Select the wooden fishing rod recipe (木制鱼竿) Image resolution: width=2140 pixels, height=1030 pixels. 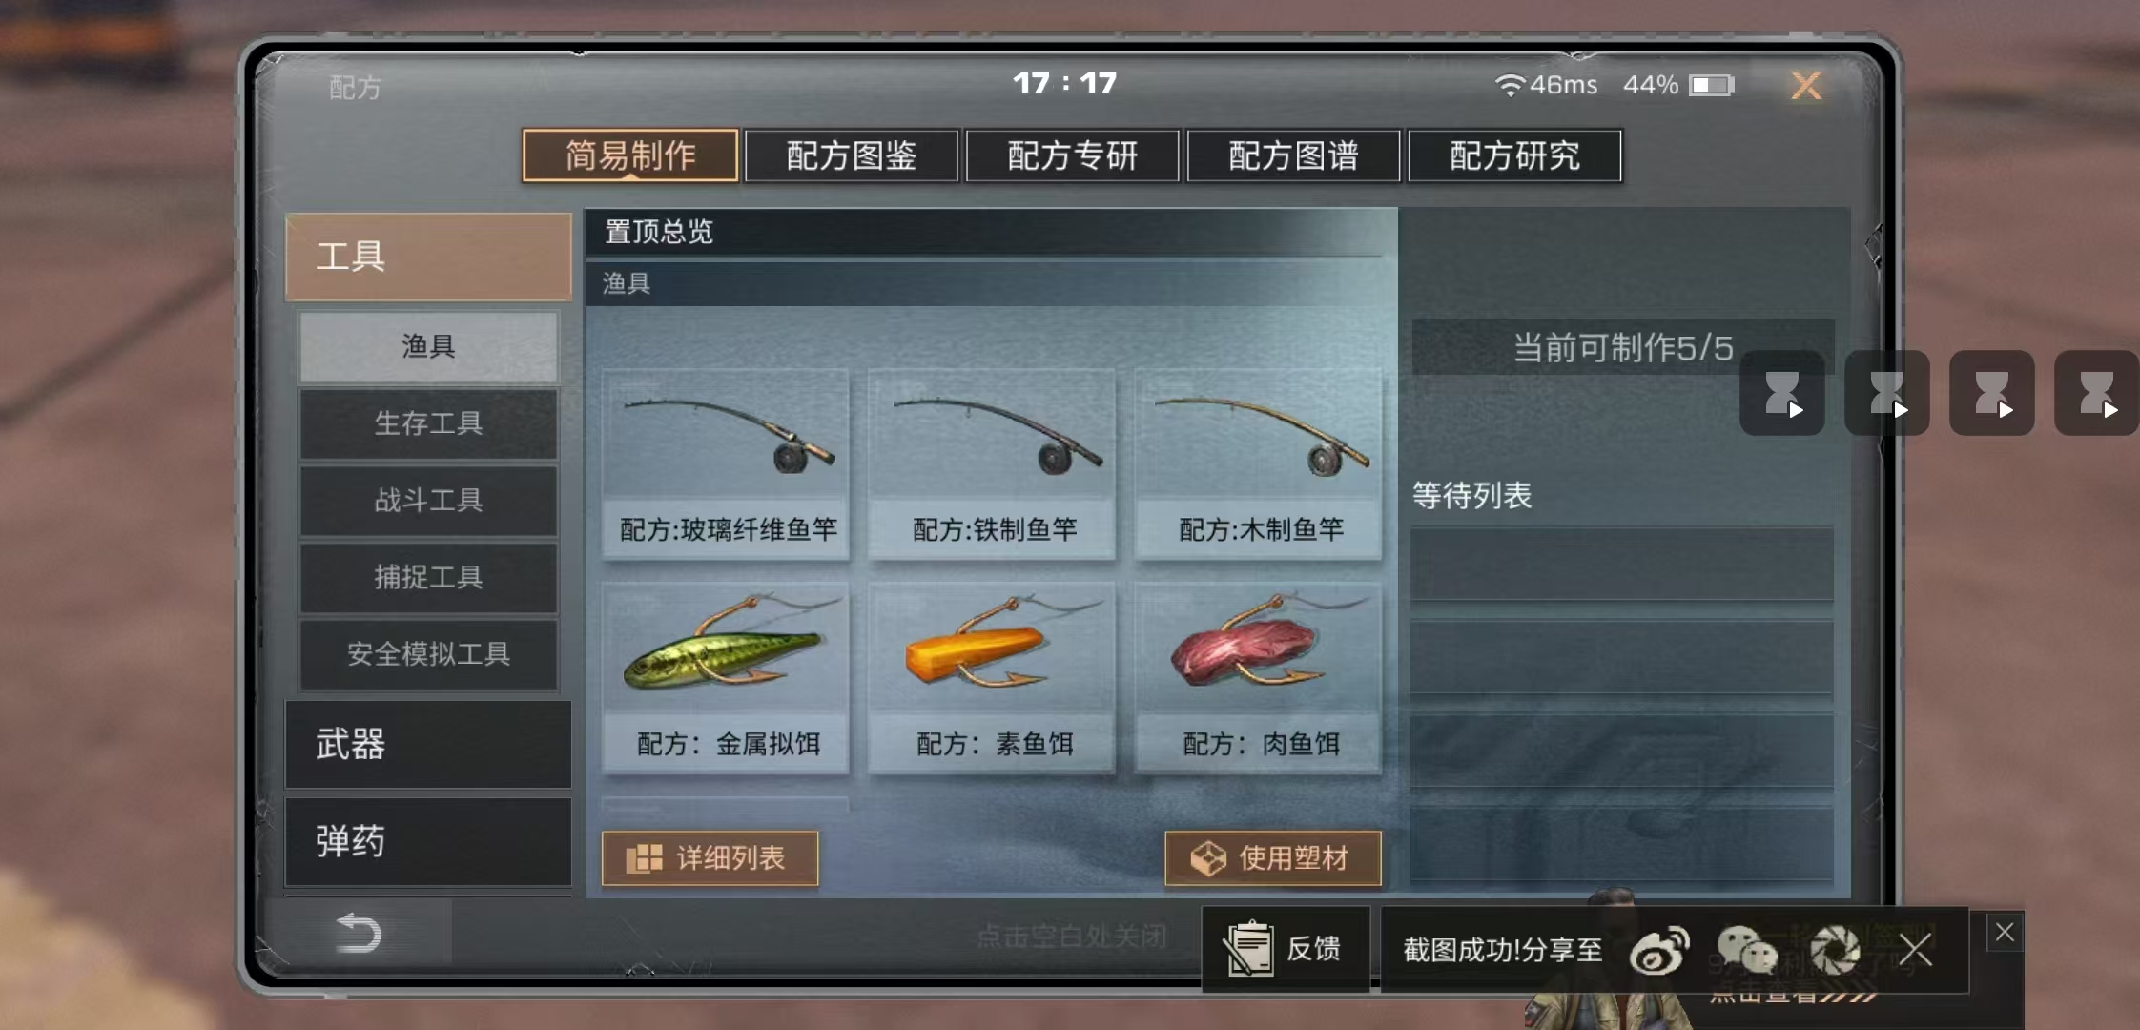pos(1259,463)
